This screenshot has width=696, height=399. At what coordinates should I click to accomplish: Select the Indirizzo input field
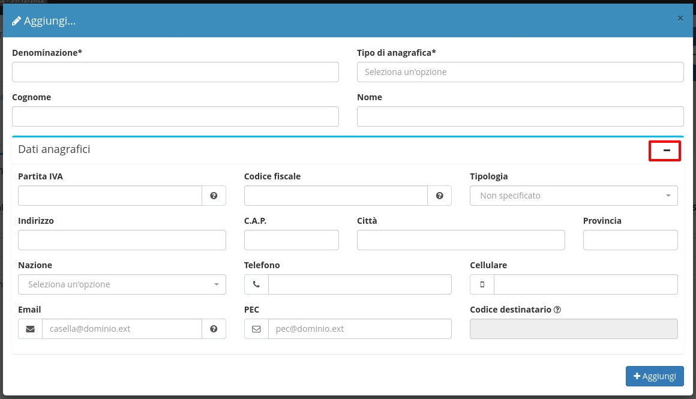(122, 240)
